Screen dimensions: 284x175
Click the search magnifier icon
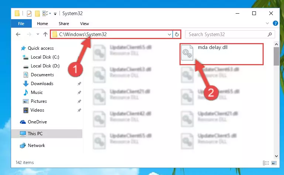click(x=270, y=34)
